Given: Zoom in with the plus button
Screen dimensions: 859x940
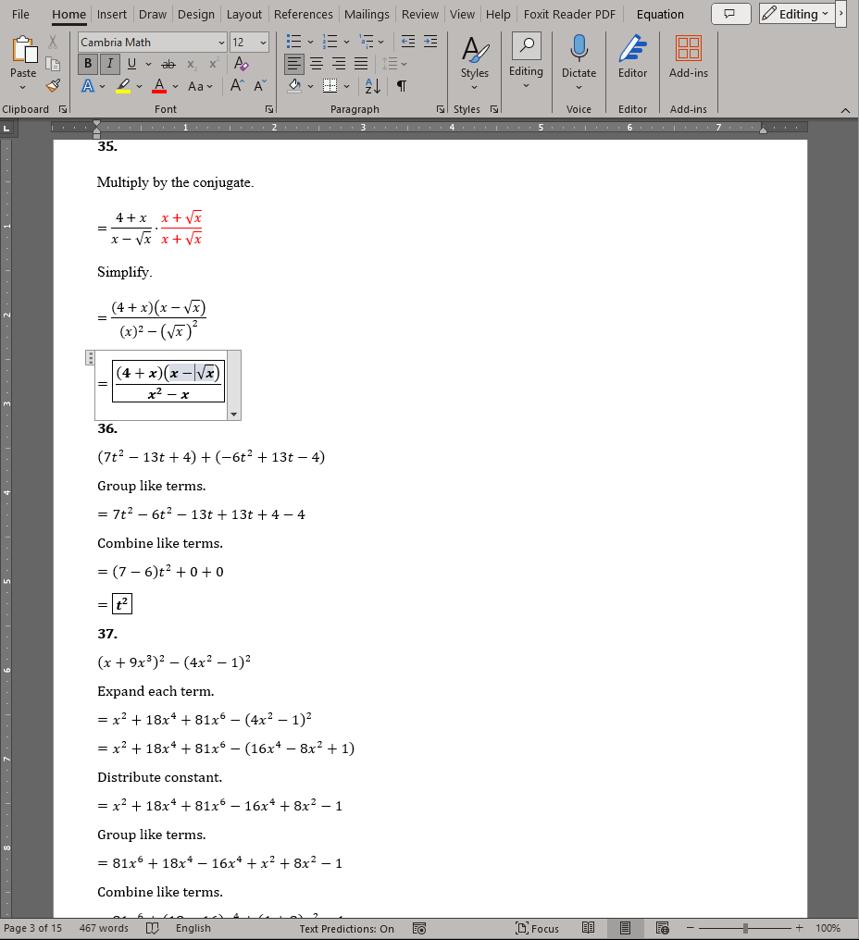Looking at the screenshot, I should pyautogui.click(x=799, y=928).
